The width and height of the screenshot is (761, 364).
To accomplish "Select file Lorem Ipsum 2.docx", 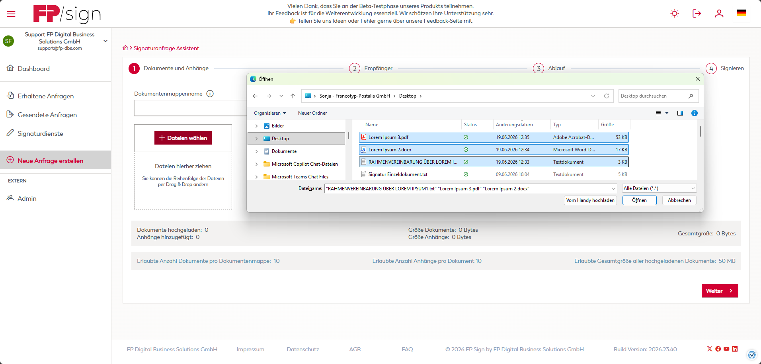I will (494, 150).
